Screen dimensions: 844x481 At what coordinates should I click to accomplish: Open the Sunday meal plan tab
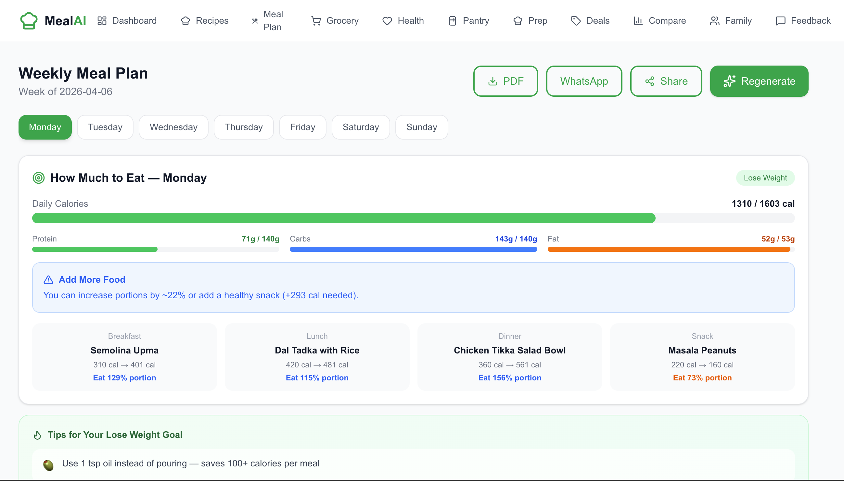[421, 127]
